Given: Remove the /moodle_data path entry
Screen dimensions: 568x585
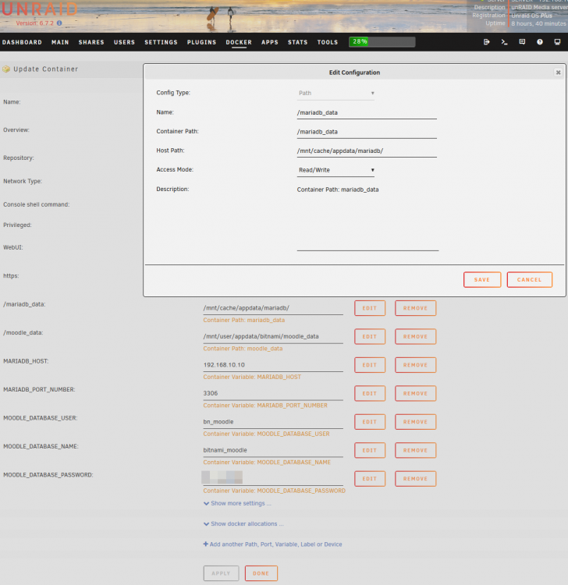Looking at the screenshot, I should (415, 336).
